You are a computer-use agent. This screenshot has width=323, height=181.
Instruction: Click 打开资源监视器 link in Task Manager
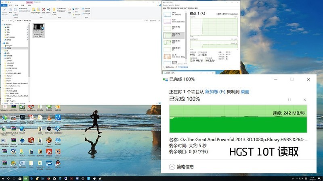pos(183,67)
